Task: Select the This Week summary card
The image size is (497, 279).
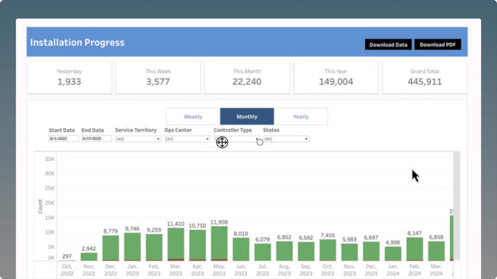Action: [x=158, y=77]
